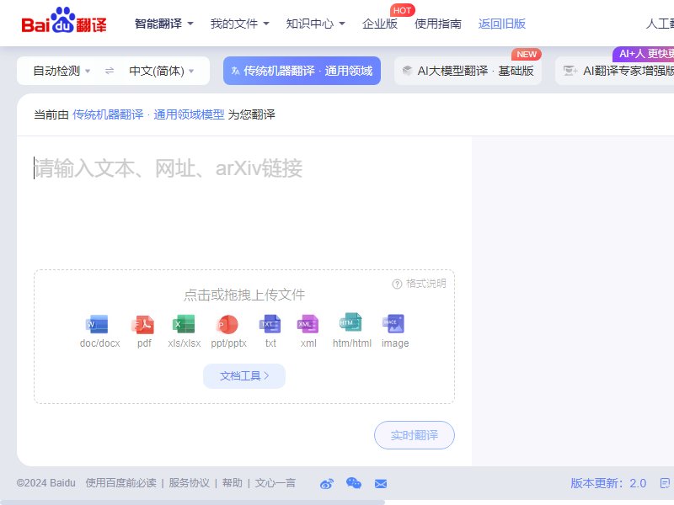This screenshot has width=674, height=505.
Task: Select the xml file icon
Action: (x=308, y=325)
